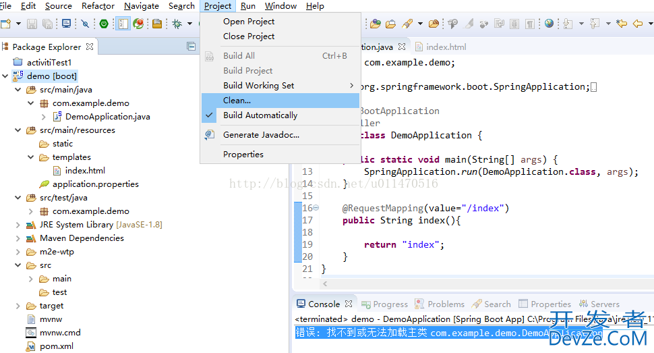Screen dimensions: 654x353
Task: Open the Navigate menu
Action: click(142, 6)
